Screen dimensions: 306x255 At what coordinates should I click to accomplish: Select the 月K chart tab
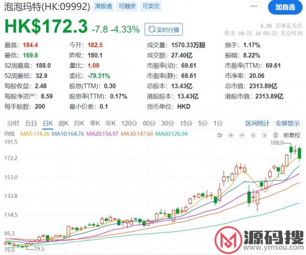coord(79,123)
